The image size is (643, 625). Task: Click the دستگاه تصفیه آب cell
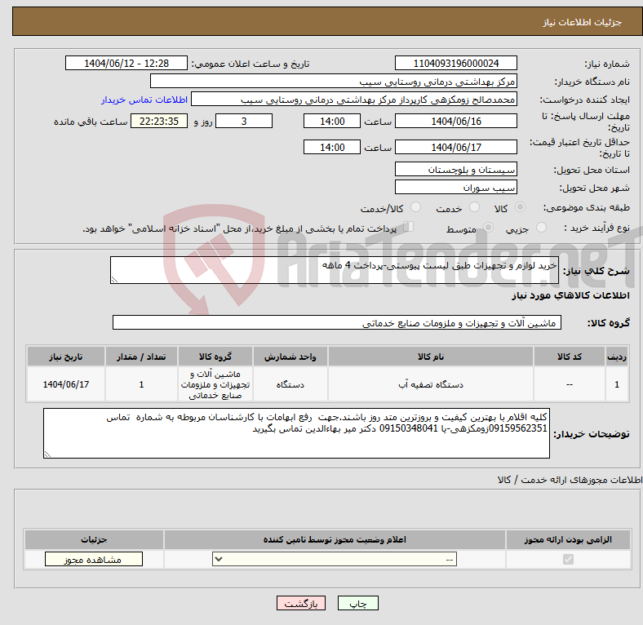click(x=431, y=384)
